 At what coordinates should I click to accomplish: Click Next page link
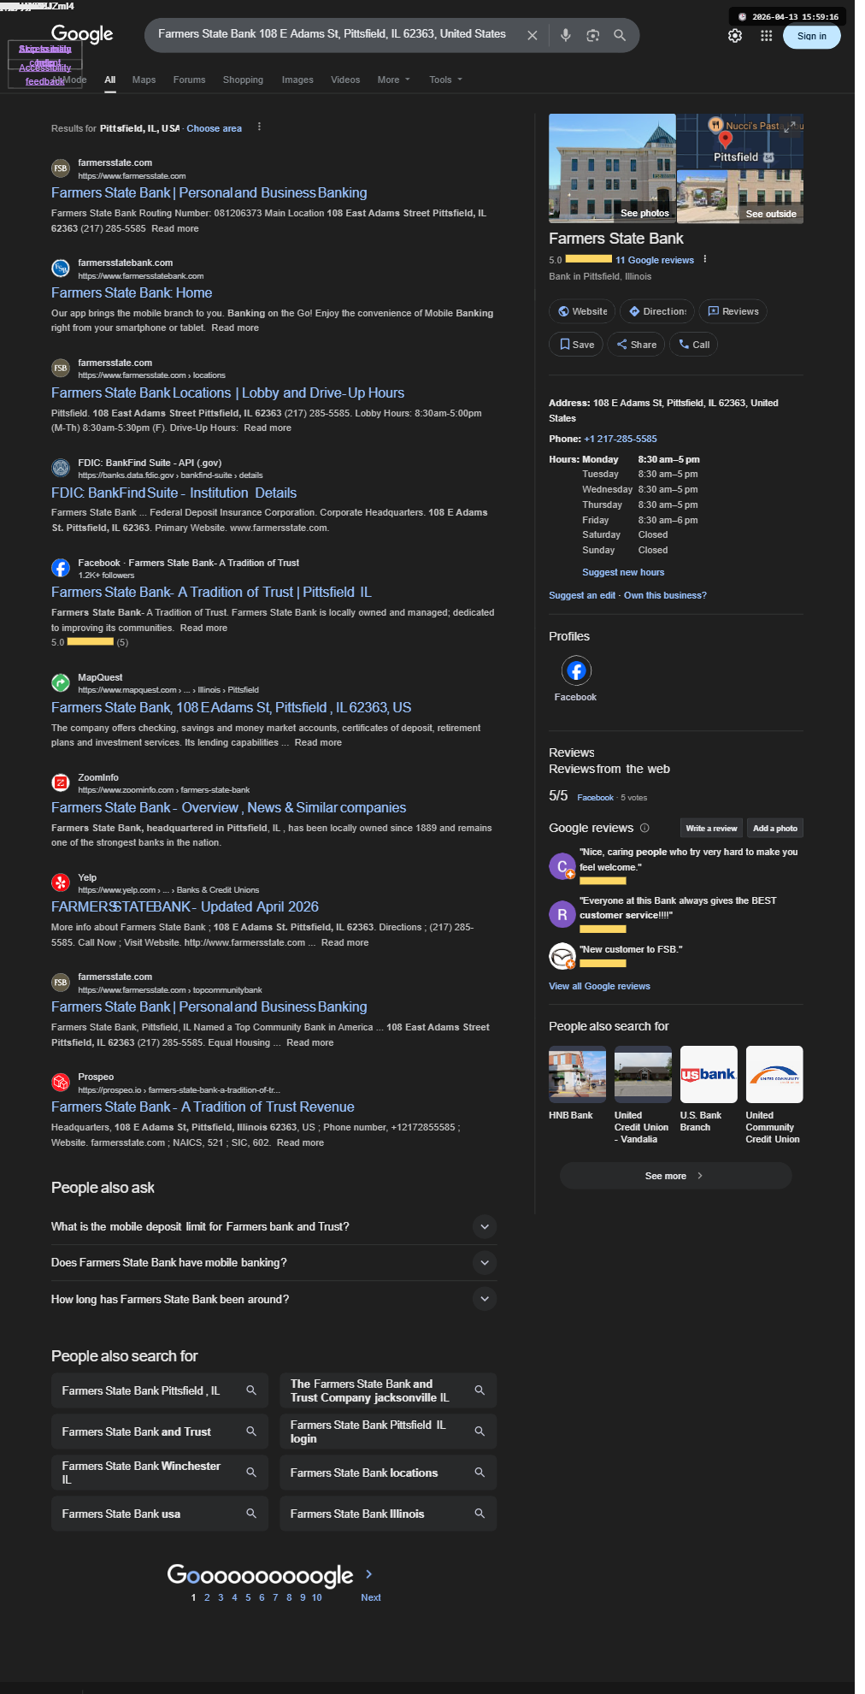(371, 1597)
